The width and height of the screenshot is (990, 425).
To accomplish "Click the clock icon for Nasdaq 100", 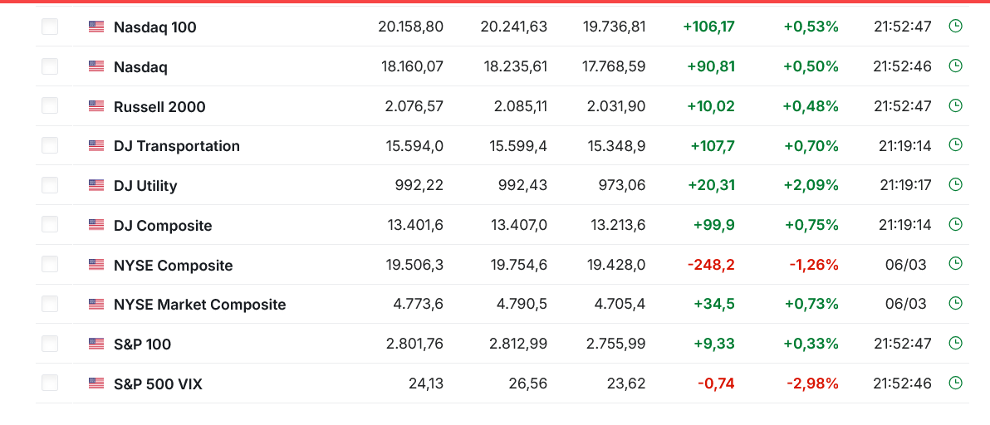I will 955,27.
